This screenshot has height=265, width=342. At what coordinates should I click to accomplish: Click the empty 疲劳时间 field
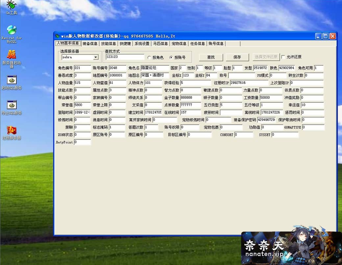coord(231,112)
